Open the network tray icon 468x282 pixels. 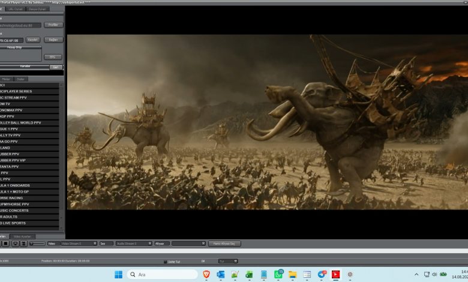pyautogui.click(x=427, y=274)
